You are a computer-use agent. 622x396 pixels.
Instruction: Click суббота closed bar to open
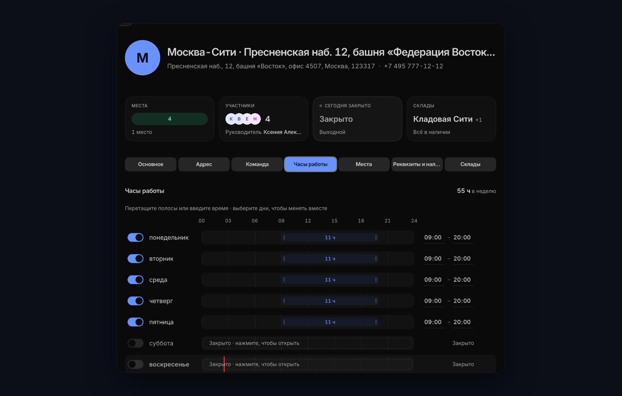click(308, 343)
